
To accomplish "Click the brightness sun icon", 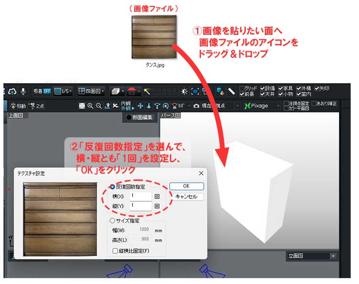I will [184, 91].
